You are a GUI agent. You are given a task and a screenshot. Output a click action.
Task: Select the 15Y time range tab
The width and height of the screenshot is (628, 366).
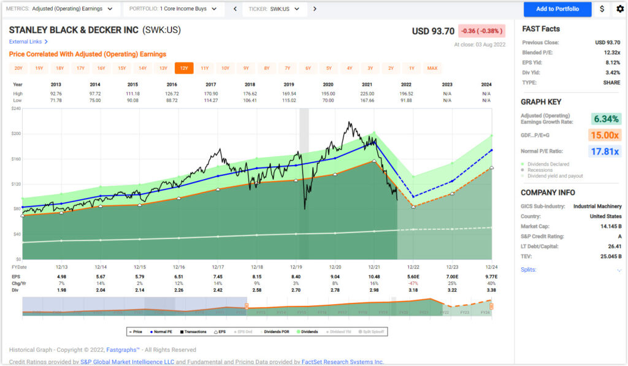122,68
